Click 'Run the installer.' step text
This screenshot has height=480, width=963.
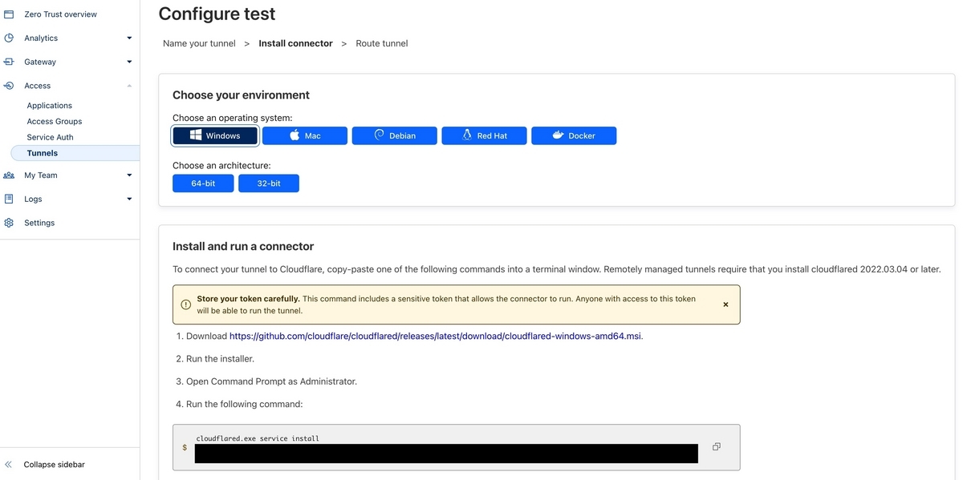click(220, 359)
